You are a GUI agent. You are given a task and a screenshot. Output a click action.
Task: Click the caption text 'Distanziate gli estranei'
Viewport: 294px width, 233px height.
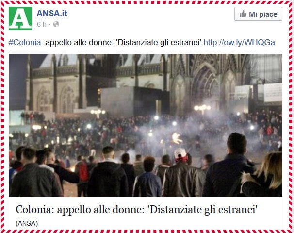pyautogui.click(x=159, y=42)
